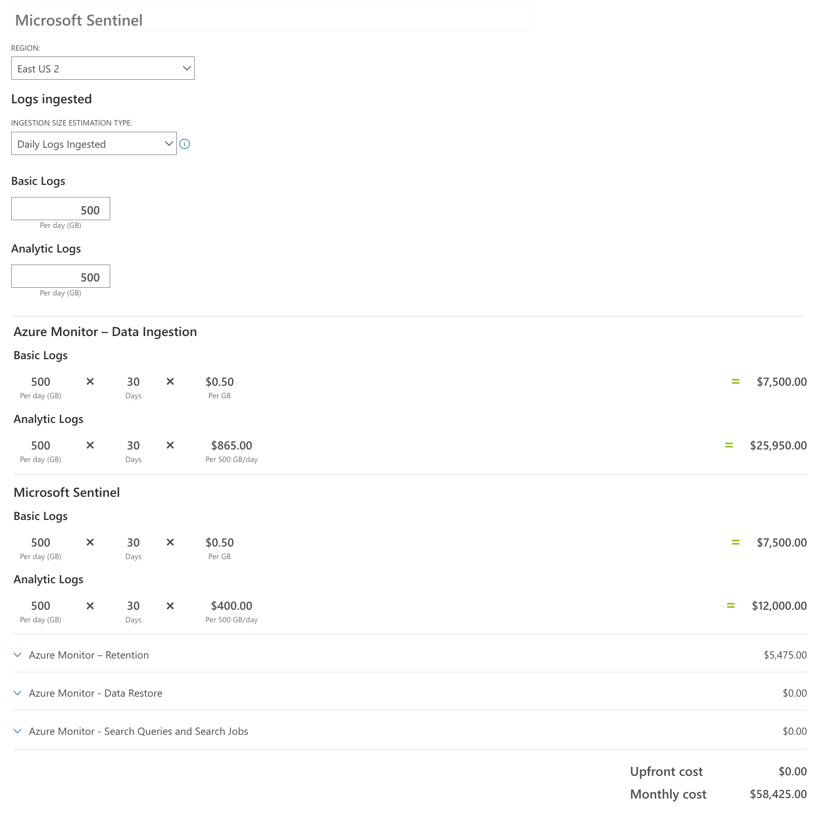The height and width of the screenshot is (814, 819).
Task: Expand Azure Monitor - Search Queries and Search Jobs
Action: [x=18, y=731]
